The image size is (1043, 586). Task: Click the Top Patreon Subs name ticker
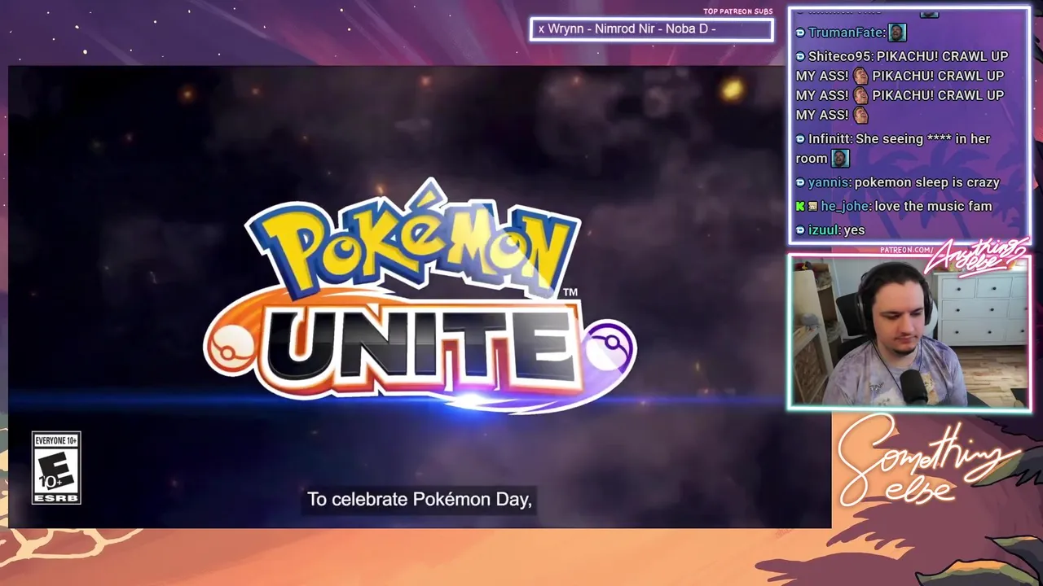[x=651, y=29]
